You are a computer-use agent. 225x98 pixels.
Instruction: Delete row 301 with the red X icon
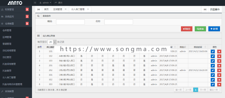coord(219,75)
